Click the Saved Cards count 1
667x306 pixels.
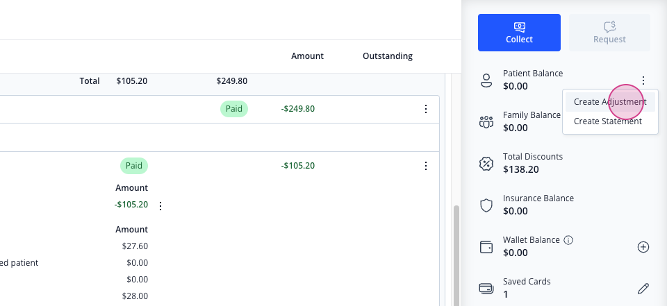click(505, 294)
